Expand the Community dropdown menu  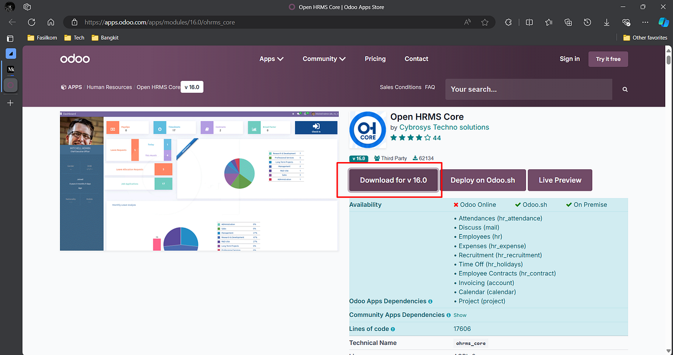324,59
